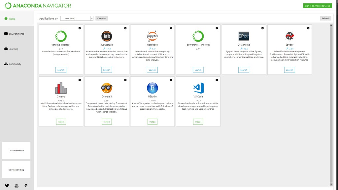Install RStudio
Screen dimensions: 338x190
coord(152,122)
